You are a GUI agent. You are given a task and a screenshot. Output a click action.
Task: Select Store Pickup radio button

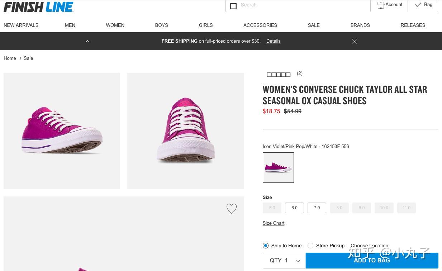click(x=310, y=246)
